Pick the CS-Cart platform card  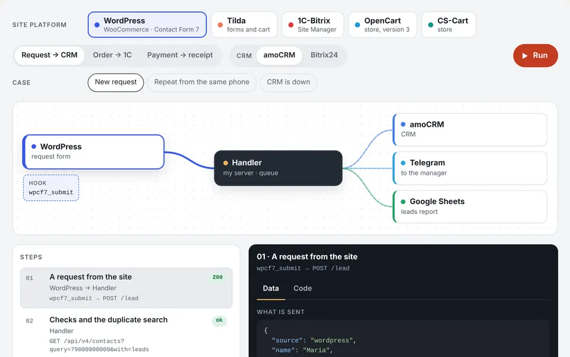[x=449, y=25]
